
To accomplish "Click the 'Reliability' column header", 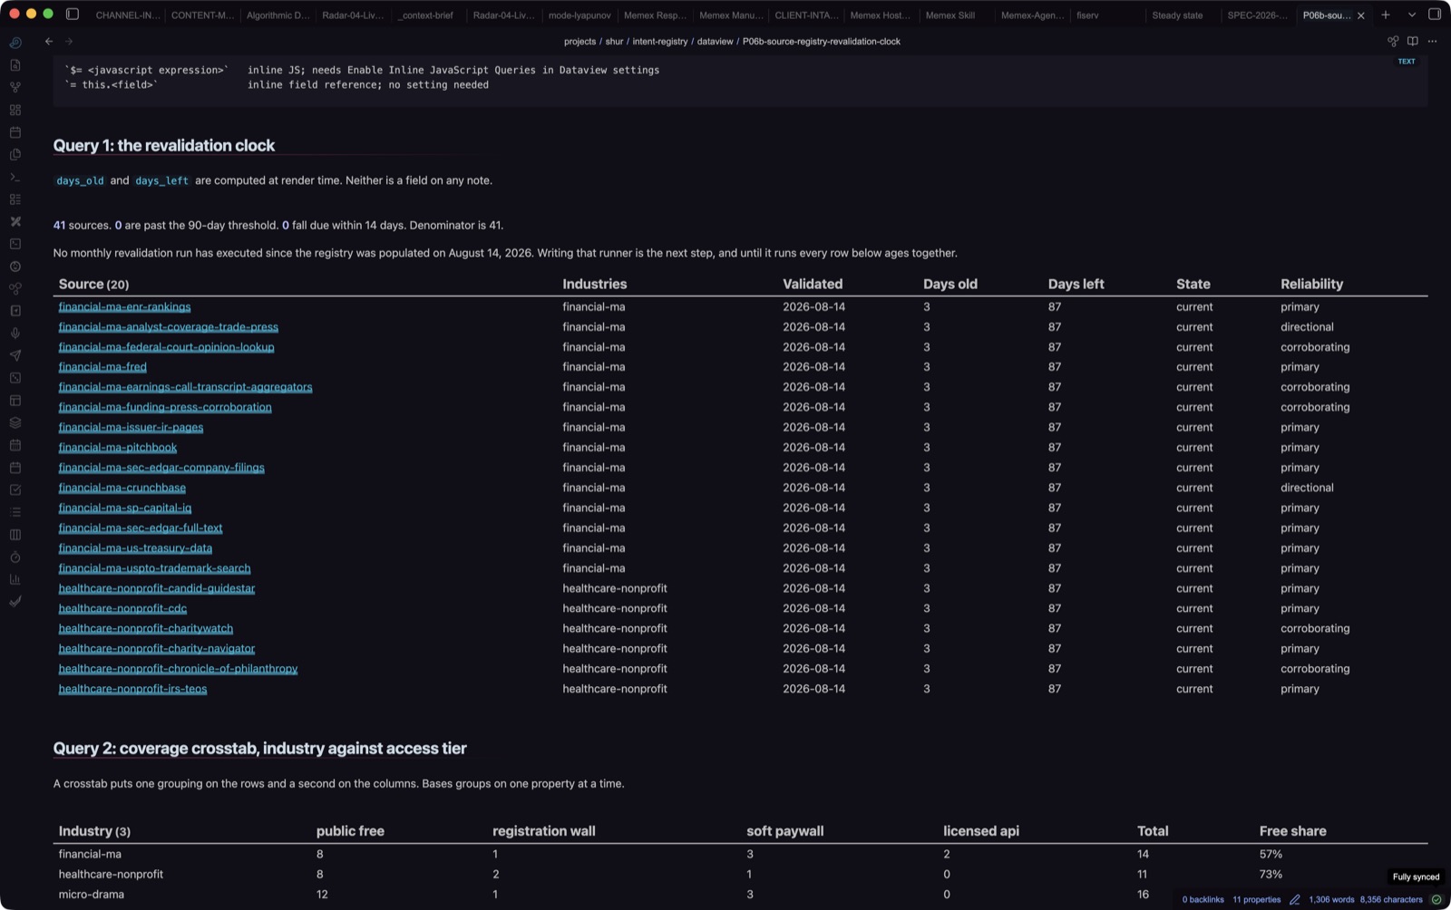I will (1311, 284).
